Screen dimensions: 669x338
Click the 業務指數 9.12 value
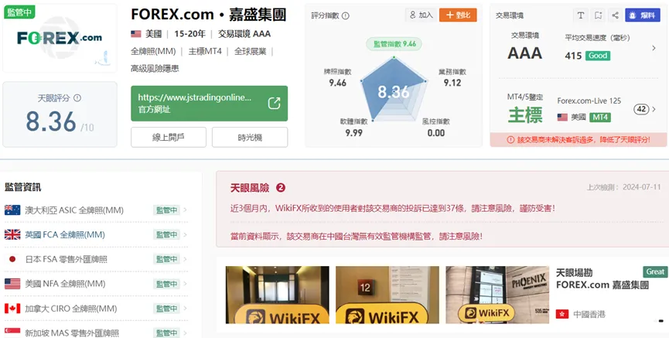click(452, 83)
